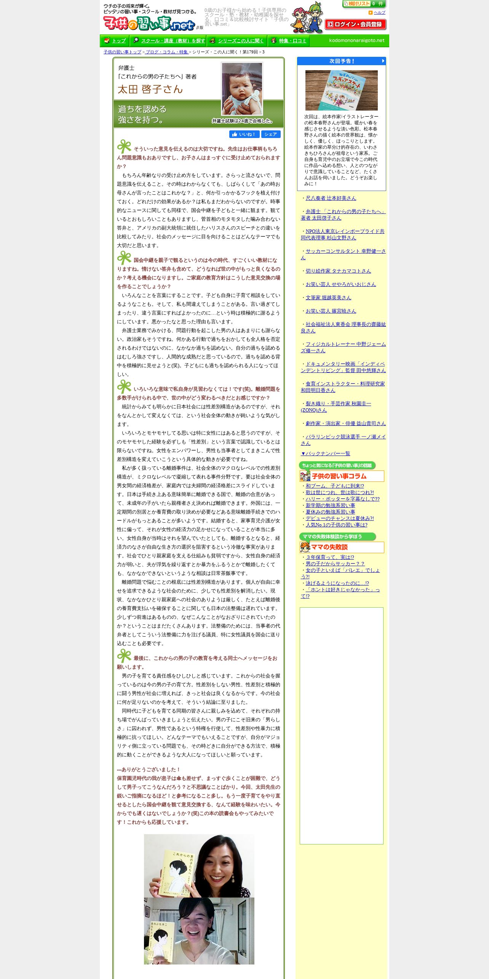Viewport: 489px width, 979px height.
Task: Open シリーズこの人に聞く nav tab
Action: [x=237, y=41]
